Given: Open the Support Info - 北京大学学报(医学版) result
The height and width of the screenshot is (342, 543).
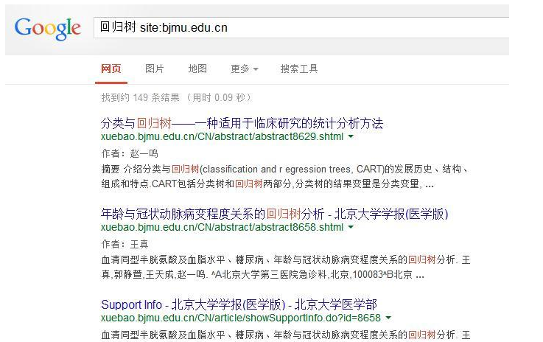Looking at the screenshot, I should coord(239,304).
